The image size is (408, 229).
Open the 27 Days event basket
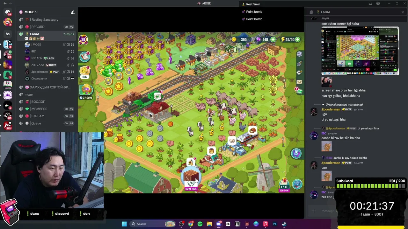[x=86, y=92]
